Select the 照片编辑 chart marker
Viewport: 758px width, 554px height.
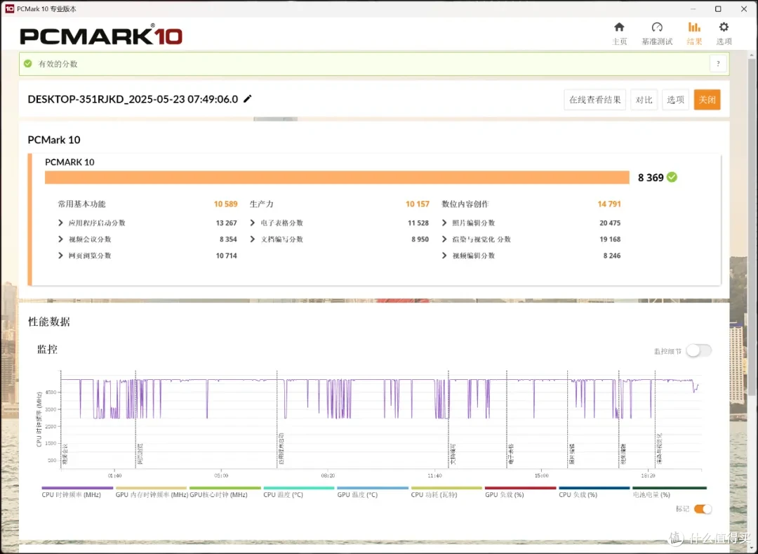point(572,454)
